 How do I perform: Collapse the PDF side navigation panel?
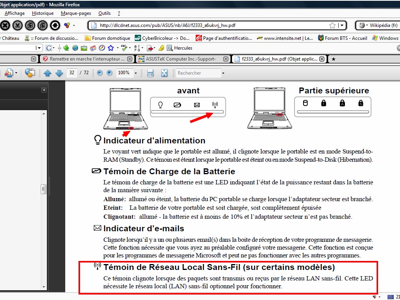(44, 90)
